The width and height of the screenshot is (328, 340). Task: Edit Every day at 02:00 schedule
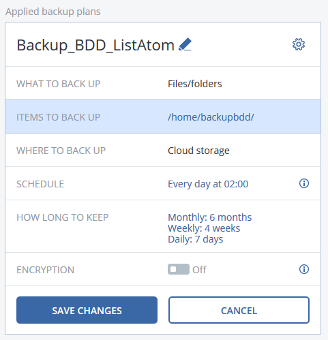208,184
